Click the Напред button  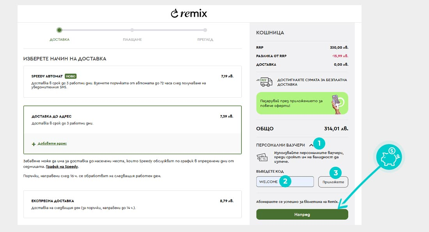[x=302, y=214]
